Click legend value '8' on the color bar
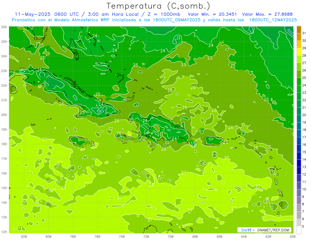 pos(303,204)
